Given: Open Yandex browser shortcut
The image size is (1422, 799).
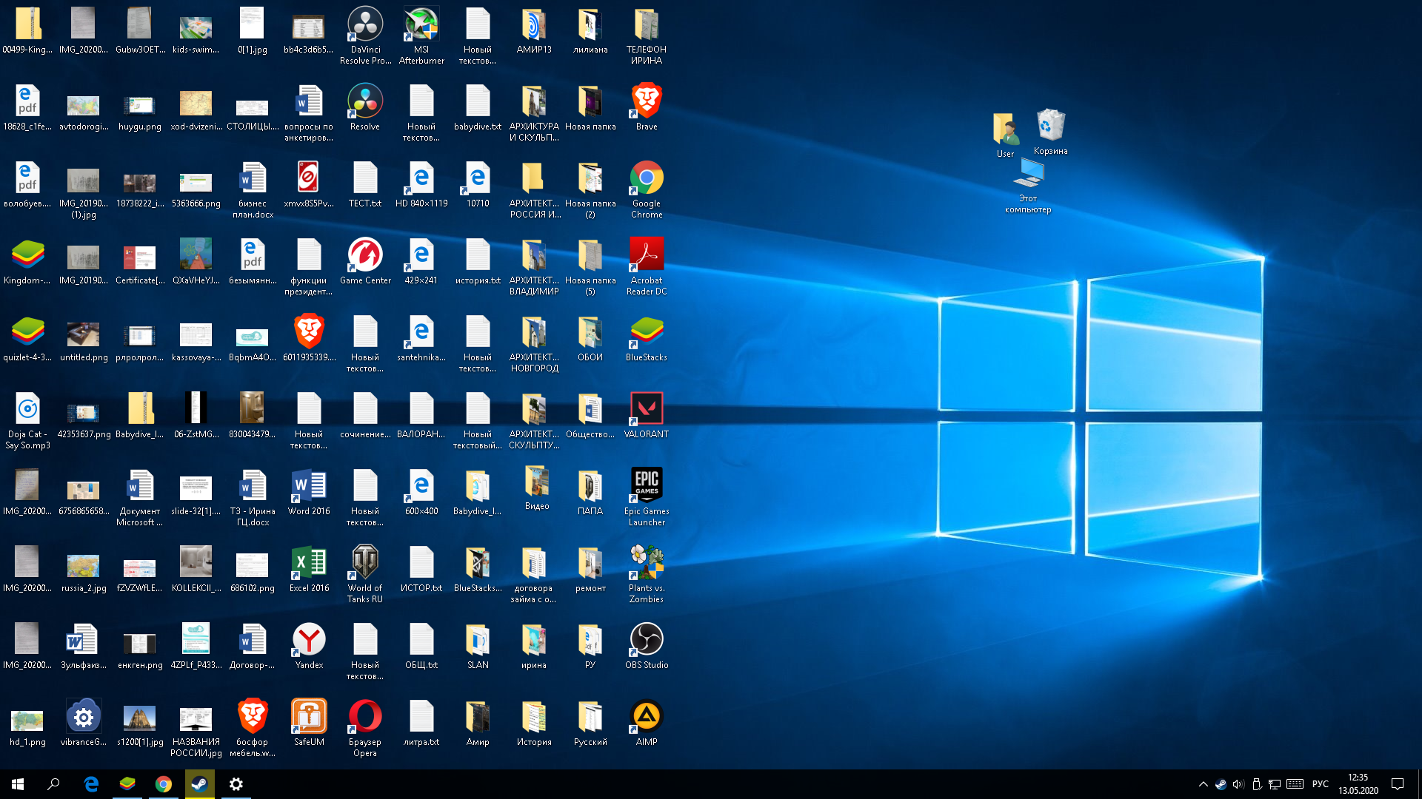Looking at the screenshot, I should pos(307,639).
